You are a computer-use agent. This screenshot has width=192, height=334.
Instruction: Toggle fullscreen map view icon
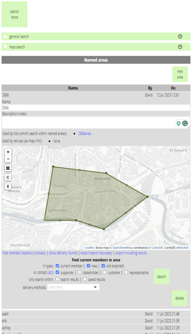tap(8, 168)
